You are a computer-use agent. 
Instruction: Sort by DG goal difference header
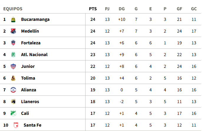pyautogui.click(x=121, y=9)
